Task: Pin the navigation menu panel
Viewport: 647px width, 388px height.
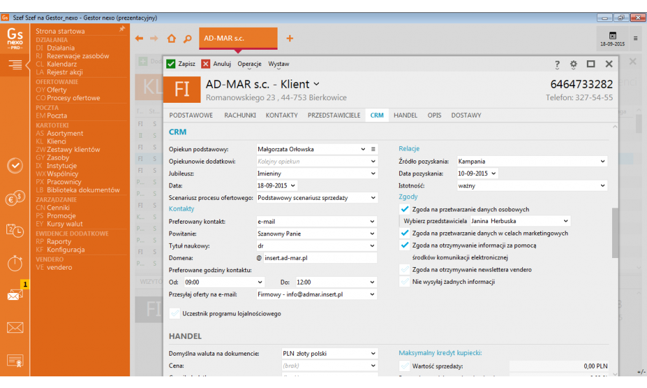Action: [x=122, y=29]
